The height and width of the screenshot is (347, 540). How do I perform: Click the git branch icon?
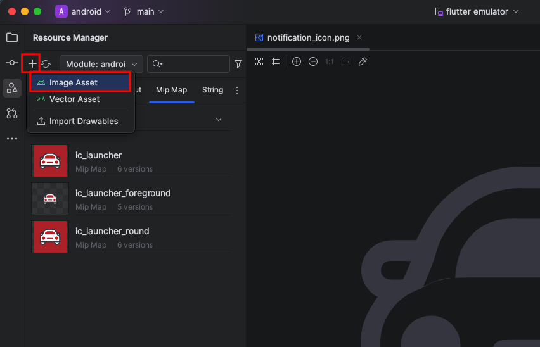127,11
